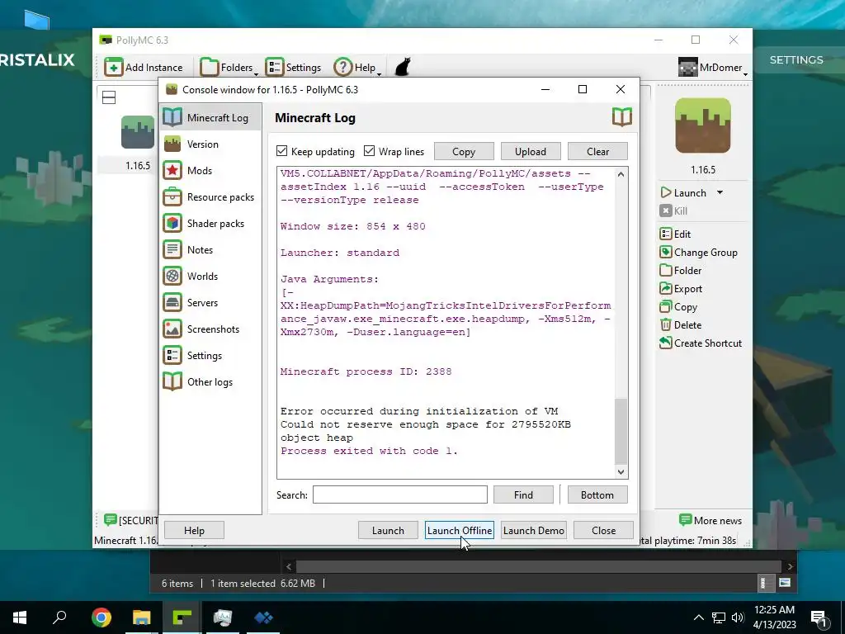Copy the log with Copy button

(464, 152)
